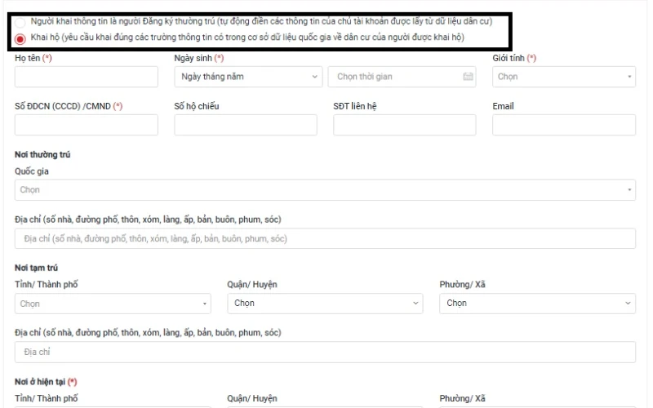This screenshot has width=653, height=408.
Task: Open the 'Quốc gia' country dropdown
Action: tap(325, 190)
